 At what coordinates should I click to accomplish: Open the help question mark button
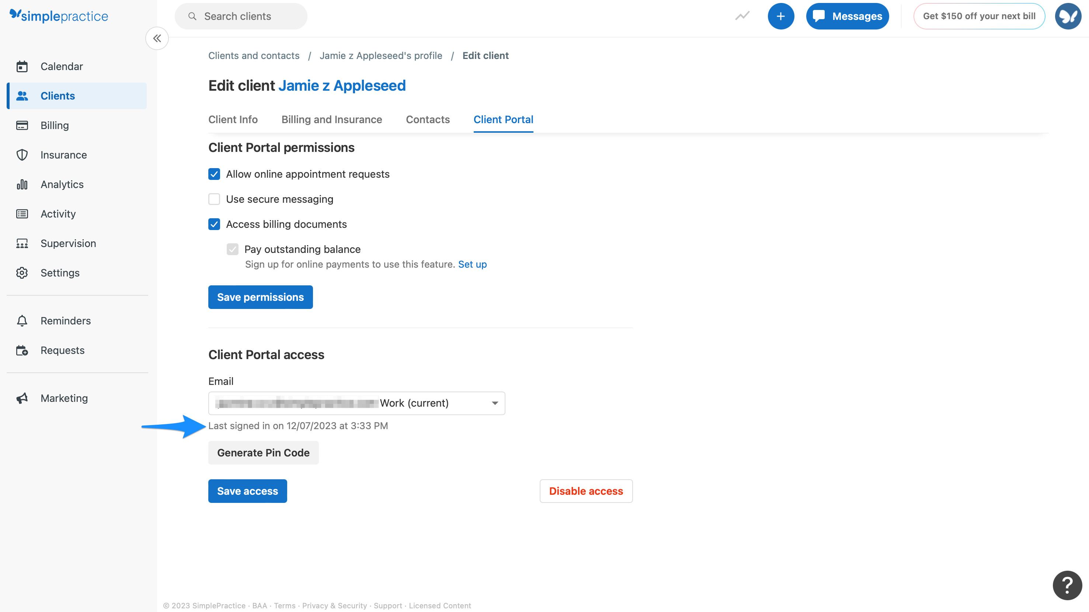pos(1067,585)
